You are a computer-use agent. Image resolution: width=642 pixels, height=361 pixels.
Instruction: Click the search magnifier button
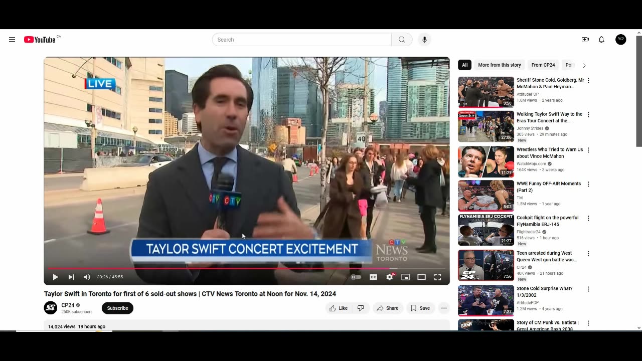[x=402, y=40]
